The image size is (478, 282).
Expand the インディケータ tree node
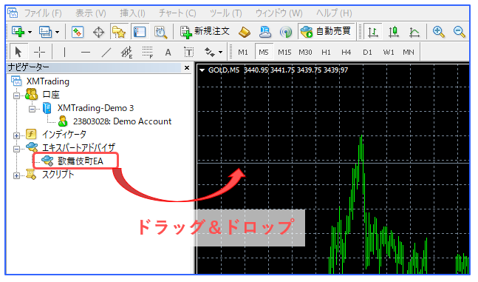click(x=16, y=135)
